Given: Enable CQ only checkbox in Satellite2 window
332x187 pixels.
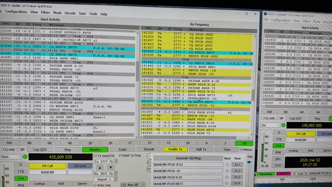Looking at the screenshot, I should point(262,118).
